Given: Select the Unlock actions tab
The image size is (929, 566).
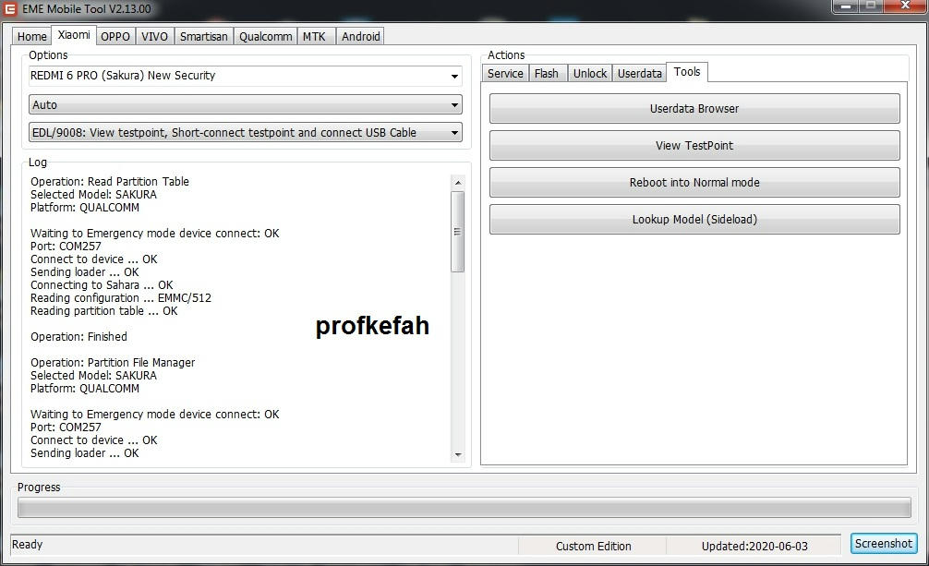Looking at the screenshot, I should [x=590, y=74].
